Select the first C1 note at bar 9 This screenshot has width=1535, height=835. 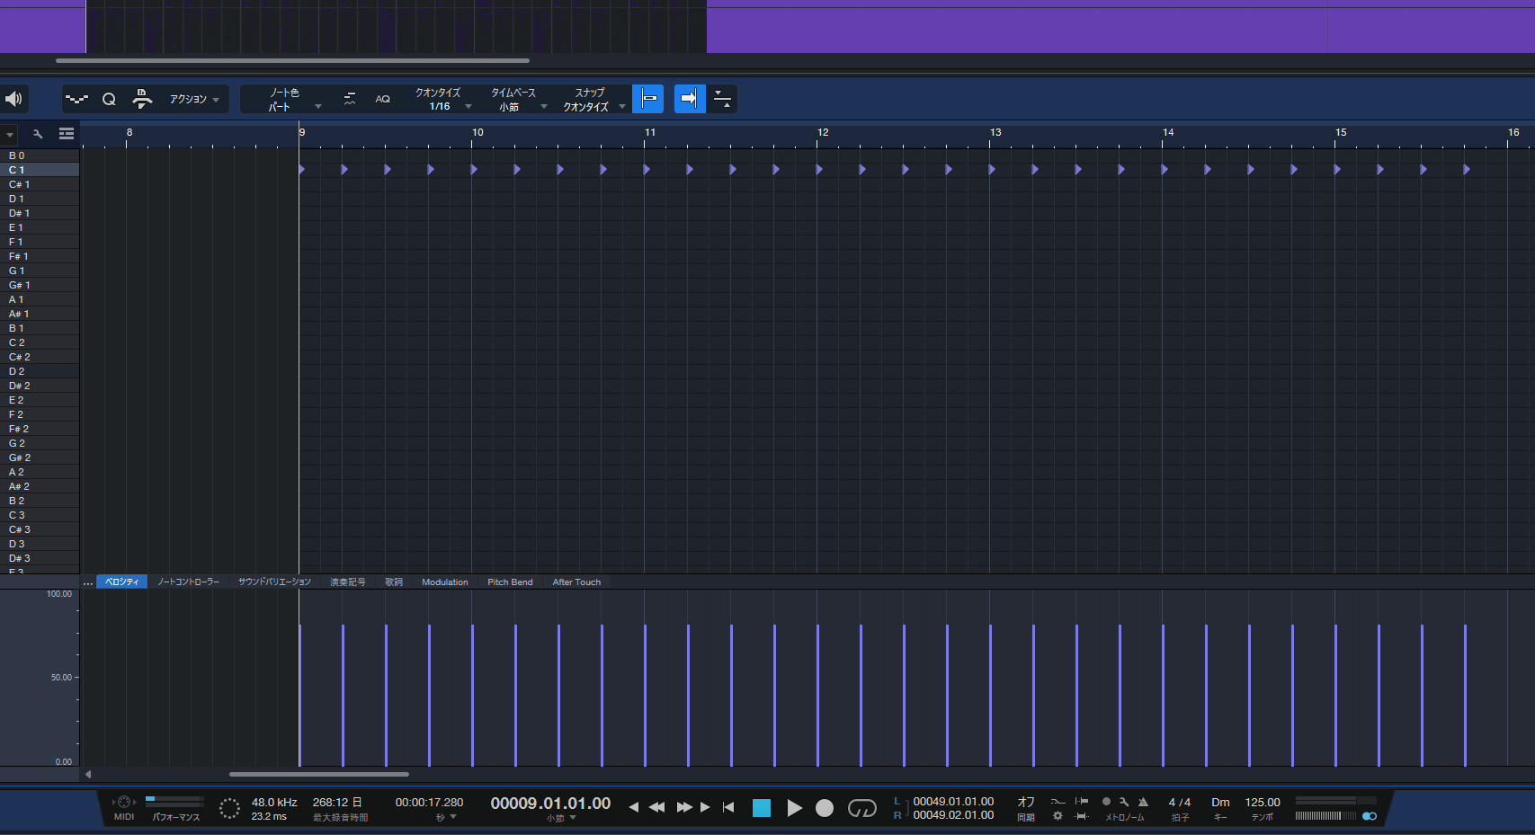302,169
